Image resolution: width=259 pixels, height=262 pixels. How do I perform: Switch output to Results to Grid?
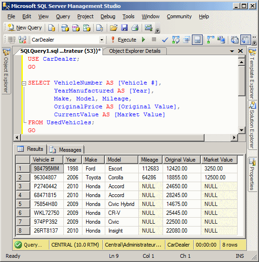(245, 40)
